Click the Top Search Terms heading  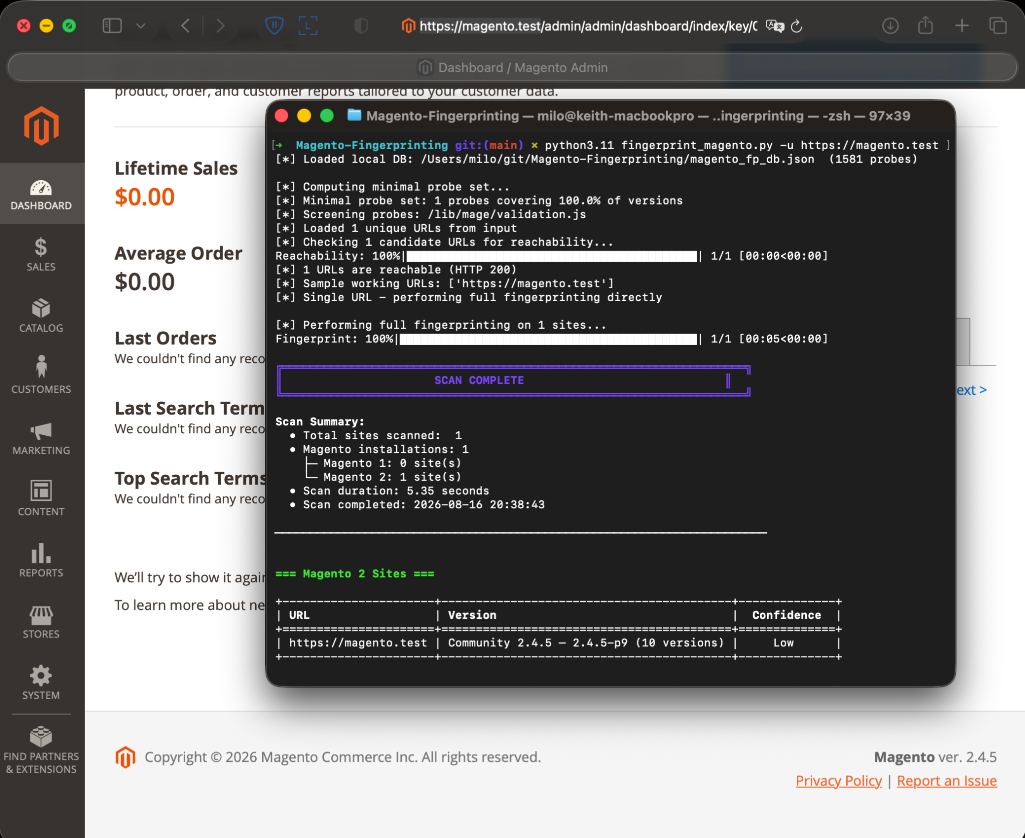pos(191,478)
